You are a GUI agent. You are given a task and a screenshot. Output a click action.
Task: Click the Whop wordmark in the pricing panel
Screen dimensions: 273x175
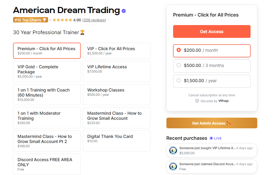[224, 101]
